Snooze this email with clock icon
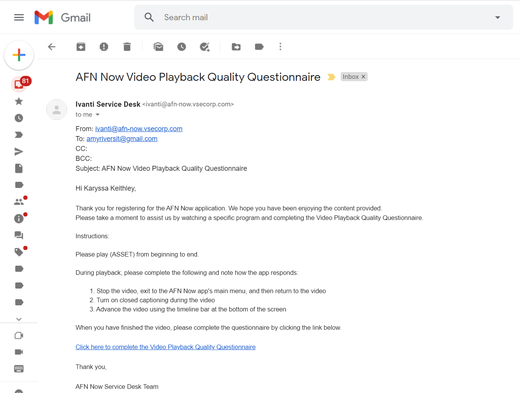 182,47
